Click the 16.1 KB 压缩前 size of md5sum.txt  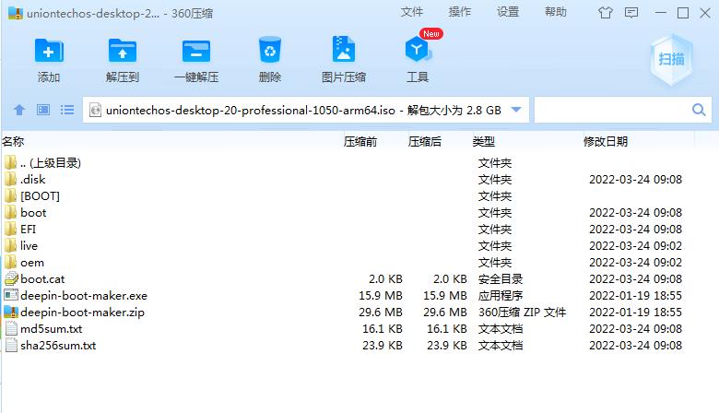click(x=383, y=329)
